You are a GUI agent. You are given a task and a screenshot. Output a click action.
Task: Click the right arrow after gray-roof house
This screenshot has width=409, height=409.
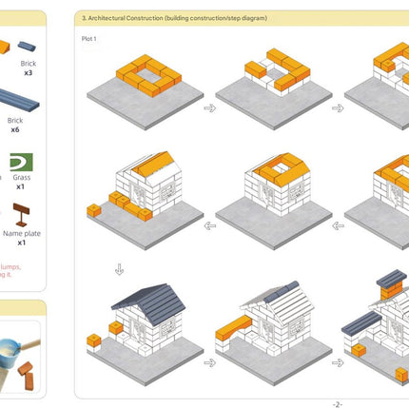point(210,362)
